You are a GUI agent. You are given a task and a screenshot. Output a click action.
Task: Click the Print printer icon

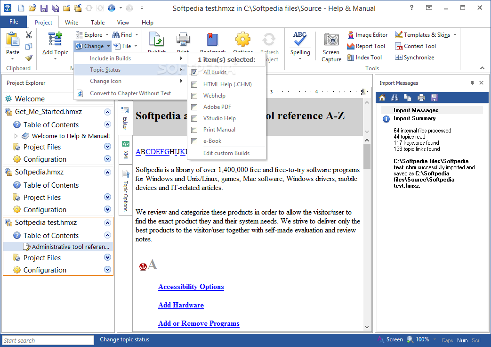[183, 40]
